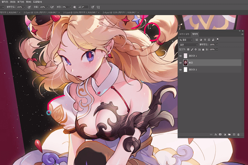Collapse Layers panel double-arrow icon

tap(240, 31)
